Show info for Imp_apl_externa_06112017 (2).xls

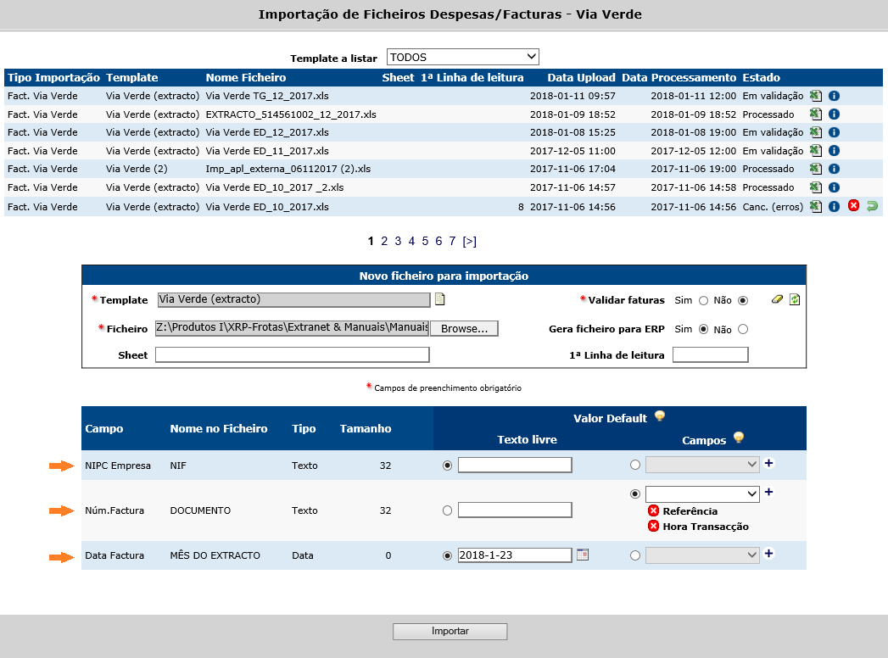[834, 168]
